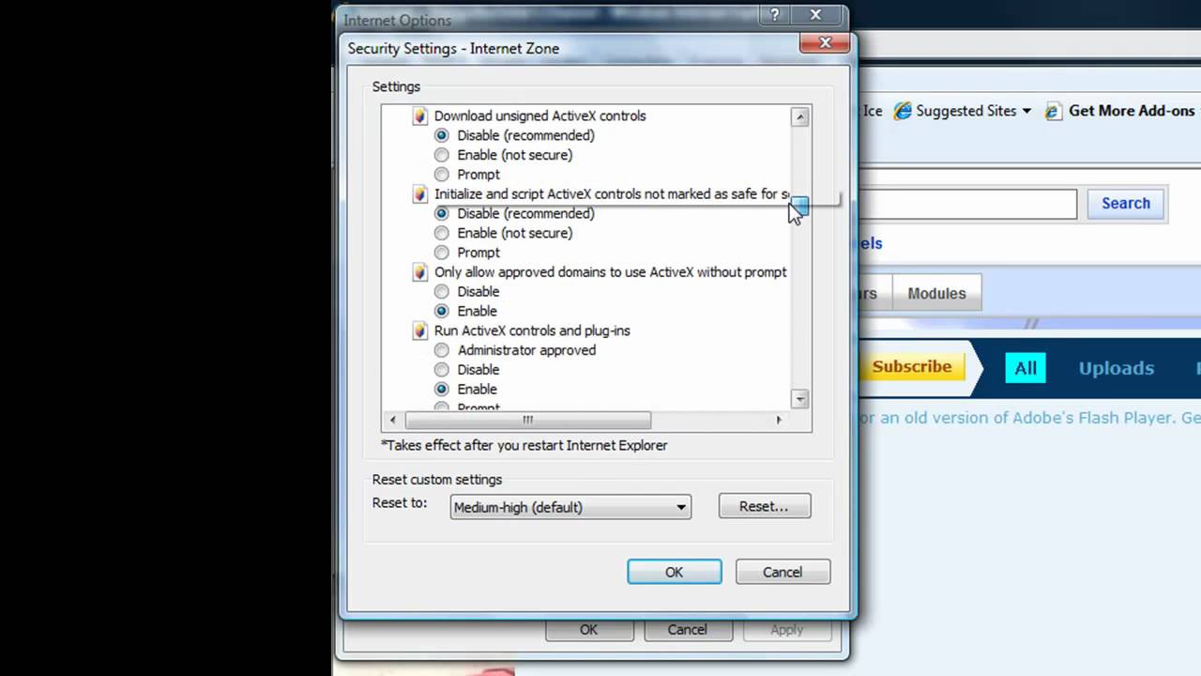Click the 'Download unsigned ActiveX controls' label
Screen dimensions: 1201x676
[x=540, y=116]
